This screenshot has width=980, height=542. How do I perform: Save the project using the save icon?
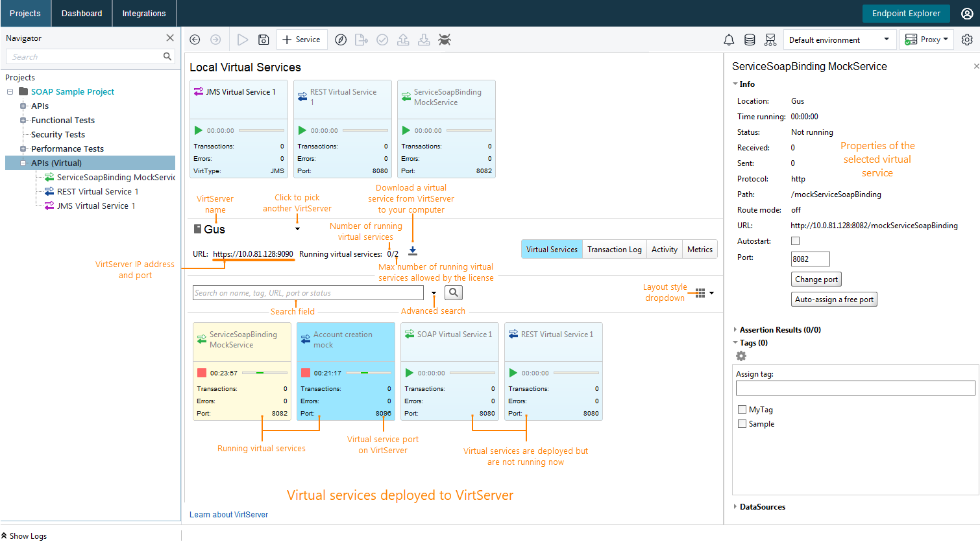(x=263, y=40)
